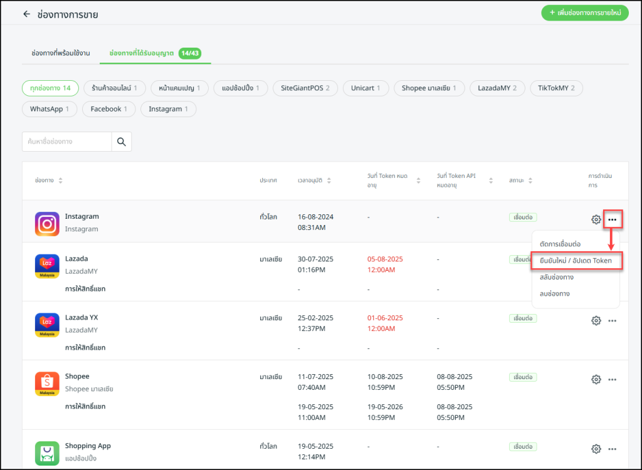Image resolution: width=642 pixels, height=470 pixels.
Task: Sort by สถานะ column
Action: coord(530,180)
